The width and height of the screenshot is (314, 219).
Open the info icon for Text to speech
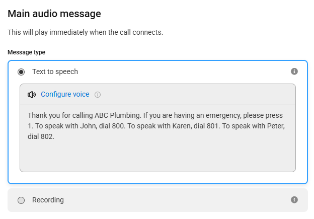(294, 71)
